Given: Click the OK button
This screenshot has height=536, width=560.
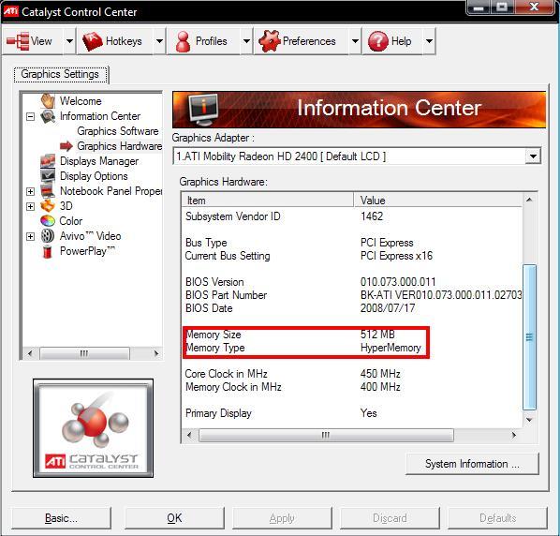Looking at the screenshot, I should pyautogui.click(x=174, y=518).
